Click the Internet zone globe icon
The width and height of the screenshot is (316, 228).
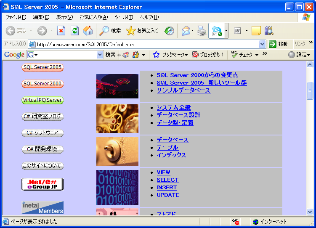coord(255,222)
